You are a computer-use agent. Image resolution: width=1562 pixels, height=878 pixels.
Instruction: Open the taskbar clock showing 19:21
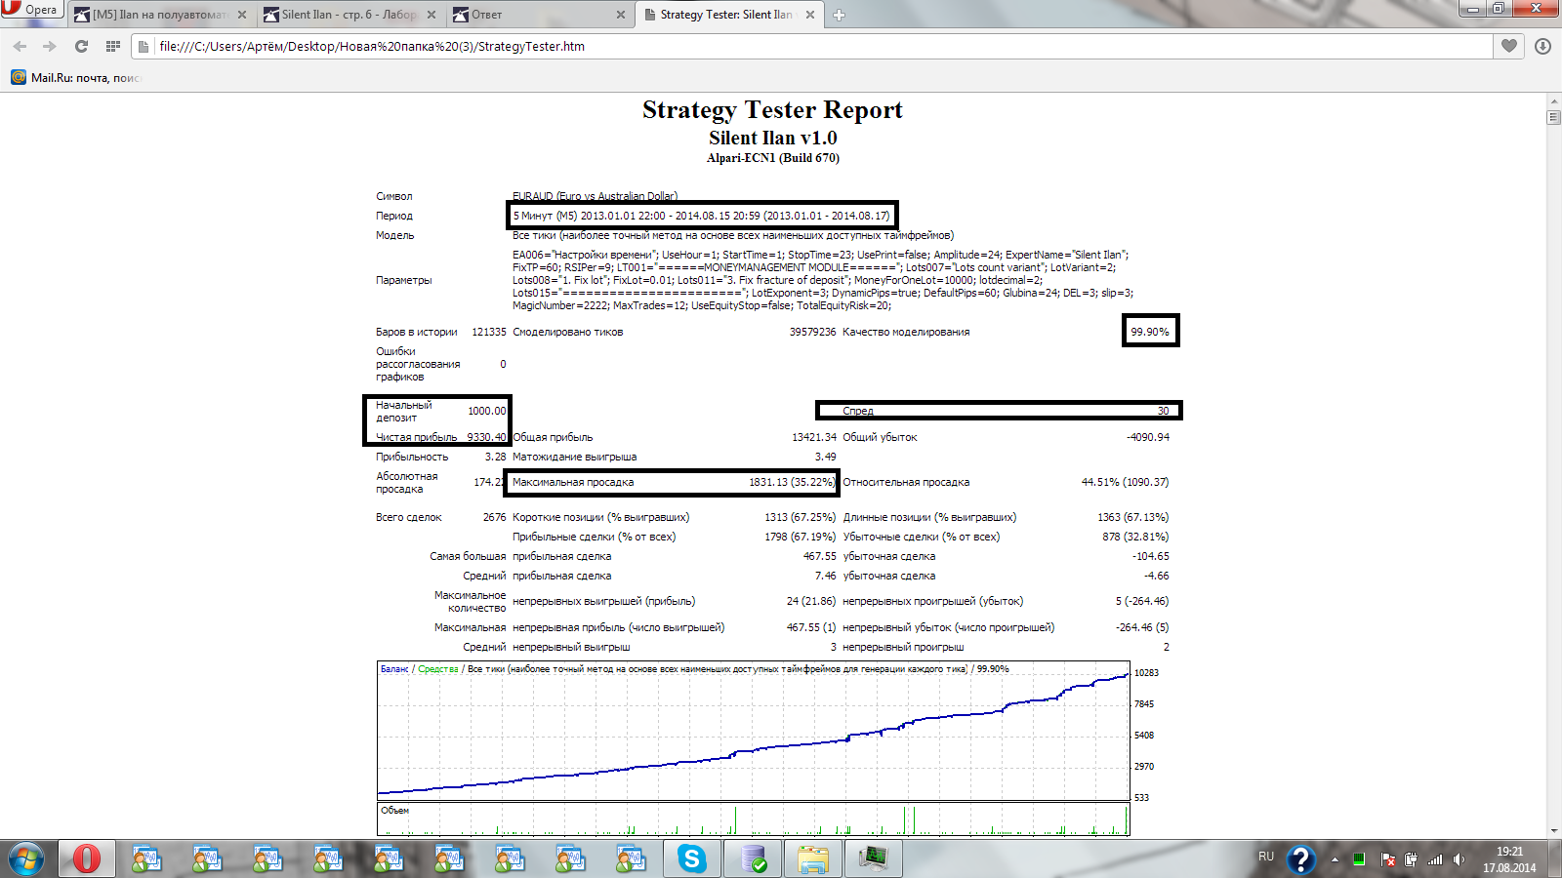(1509, 859)
